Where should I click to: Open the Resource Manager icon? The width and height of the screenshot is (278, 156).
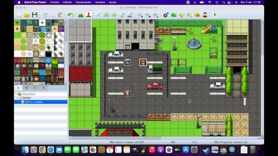pyautogui.click(x=197, y=15)
